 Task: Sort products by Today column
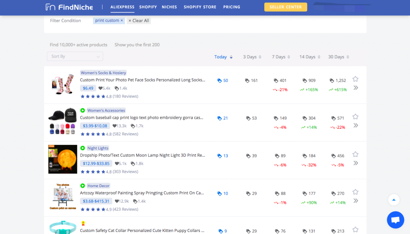click(223, 57)
